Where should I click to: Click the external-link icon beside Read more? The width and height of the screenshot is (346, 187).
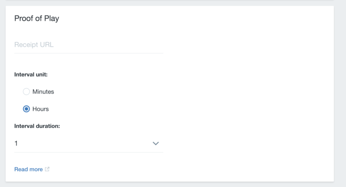47,169
